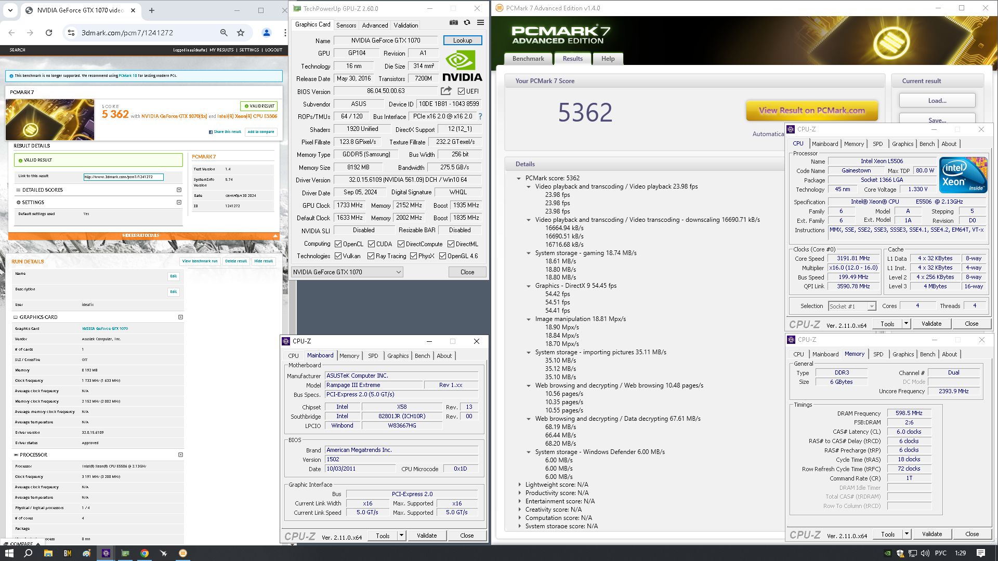Click the NVIDIA logo in GPU-Z
The height and width of the screenshot is (561, 998).
[x=462, y=66]
